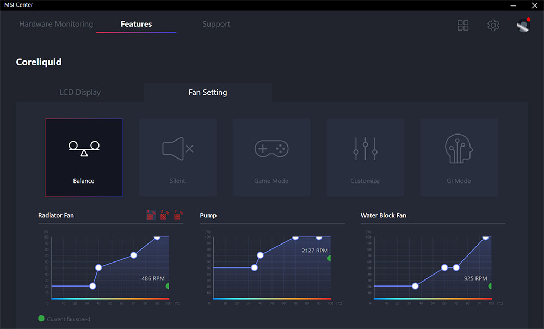Click the 2127 RPM reading
544x329 pixels.
point(314,251)
